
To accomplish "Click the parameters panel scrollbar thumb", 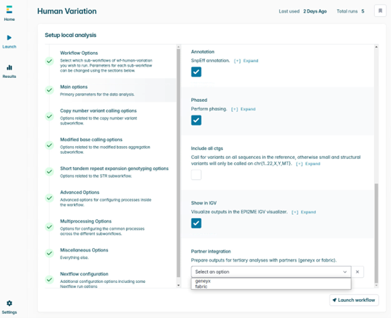I will pyautogui.click(x=376, y=234).
